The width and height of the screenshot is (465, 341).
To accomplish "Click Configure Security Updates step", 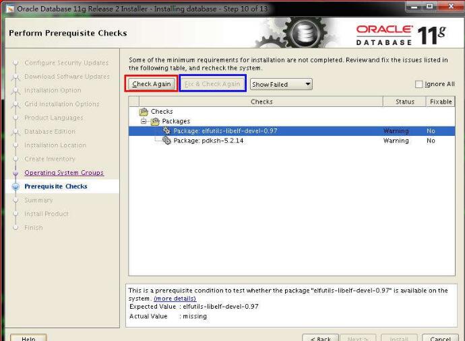I will pos(67,63).
